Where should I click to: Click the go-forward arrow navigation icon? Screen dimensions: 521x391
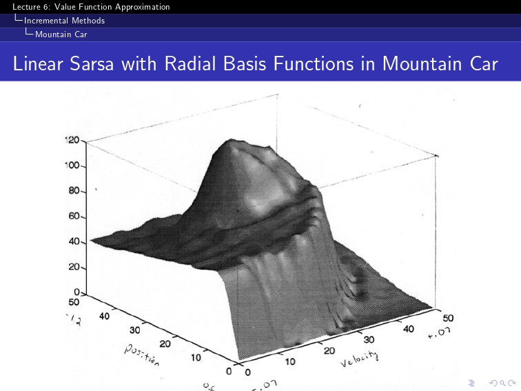click(x=511, y=383)
